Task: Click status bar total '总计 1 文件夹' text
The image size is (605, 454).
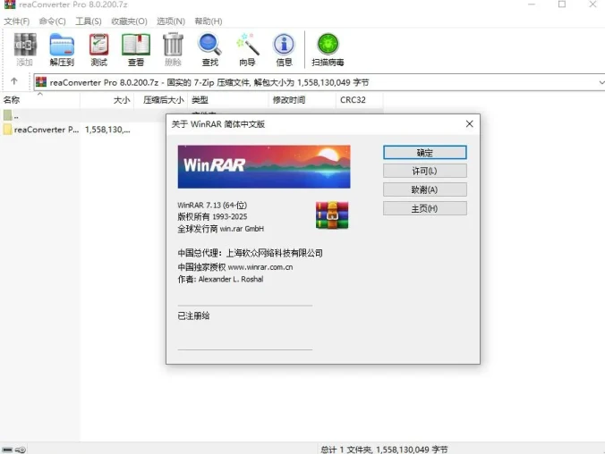Action: click(347, 450)
